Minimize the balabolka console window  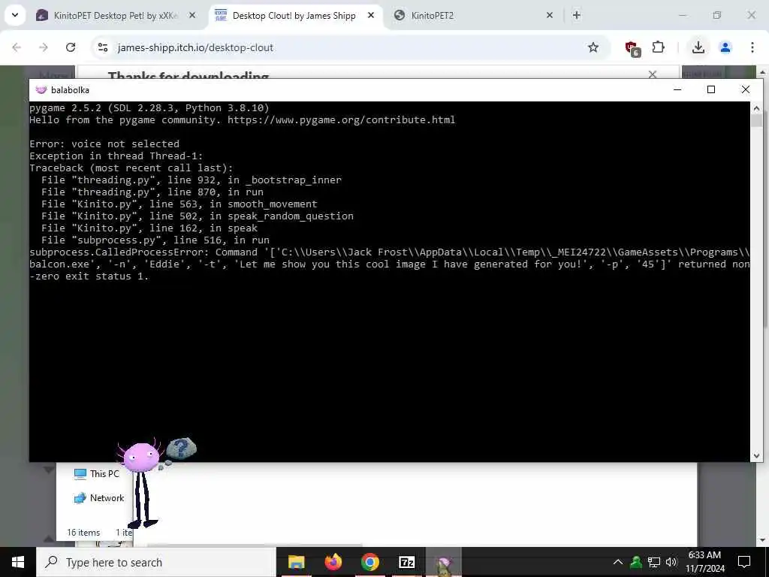coord(677,89)
